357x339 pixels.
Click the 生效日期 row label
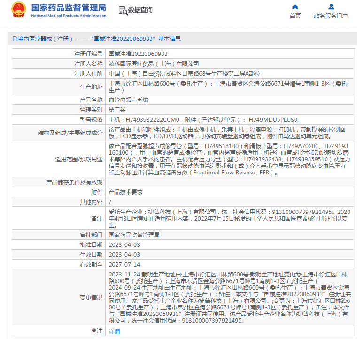[x=91, y=255]
